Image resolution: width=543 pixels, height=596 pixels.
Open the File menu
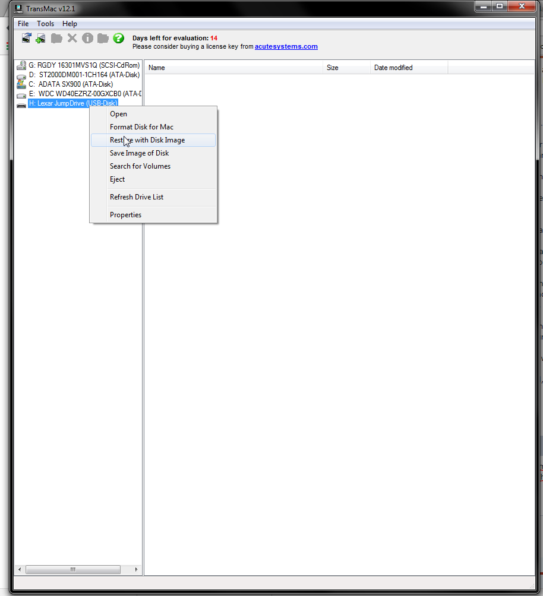click(x=23, y=24)
